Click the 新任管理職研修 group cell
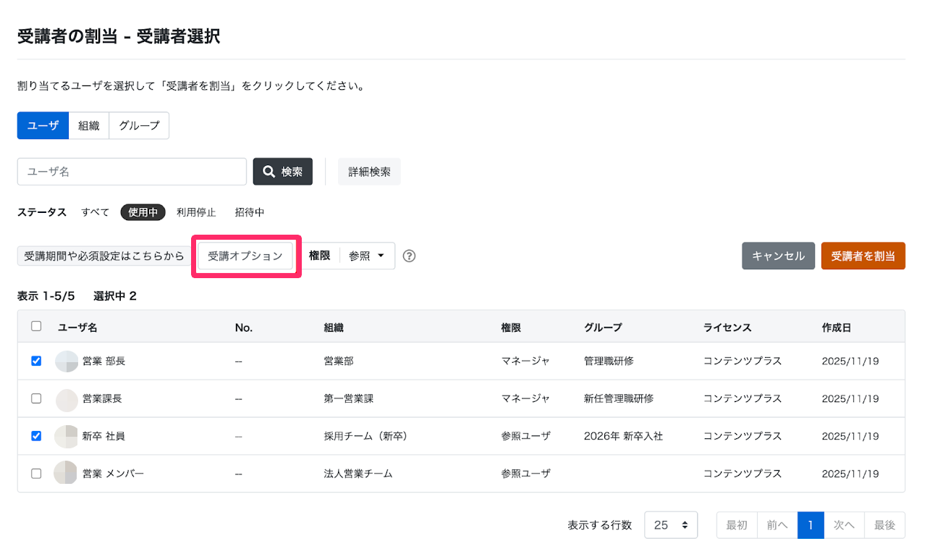The width and height of the screenshot is (930, 557). (619, 398)
